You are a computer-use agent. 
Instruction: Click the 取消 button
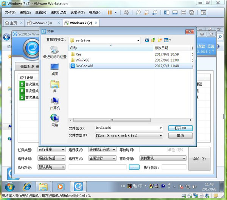point(180,135)
